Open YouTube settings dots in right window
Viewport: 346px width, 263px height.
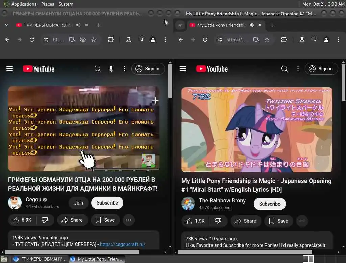tap(298, 69)
